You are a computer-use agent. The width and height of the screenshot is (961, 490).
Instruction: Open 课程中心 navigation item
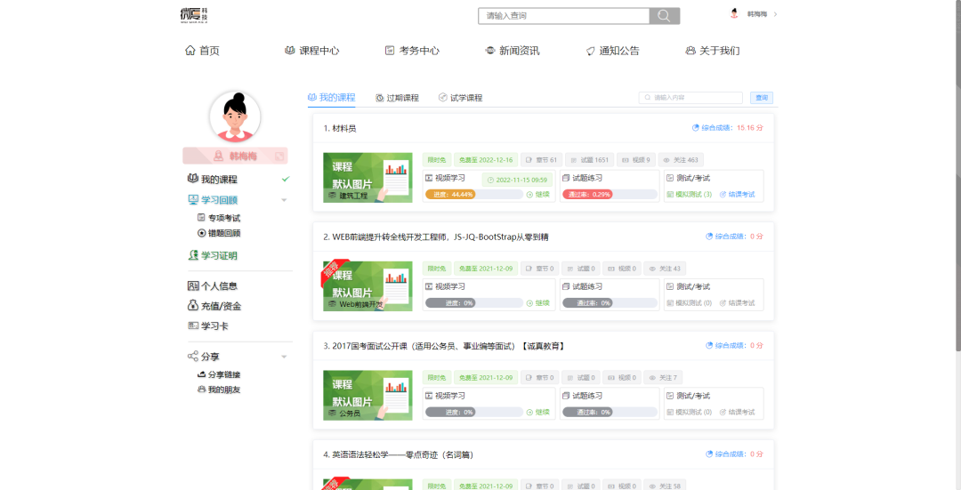312,51
